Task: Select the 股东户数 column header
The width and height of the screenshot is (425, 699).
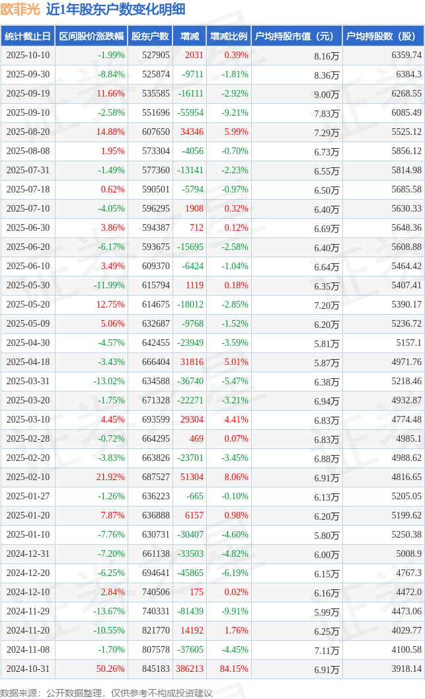Action: click(x=150, y=36)
